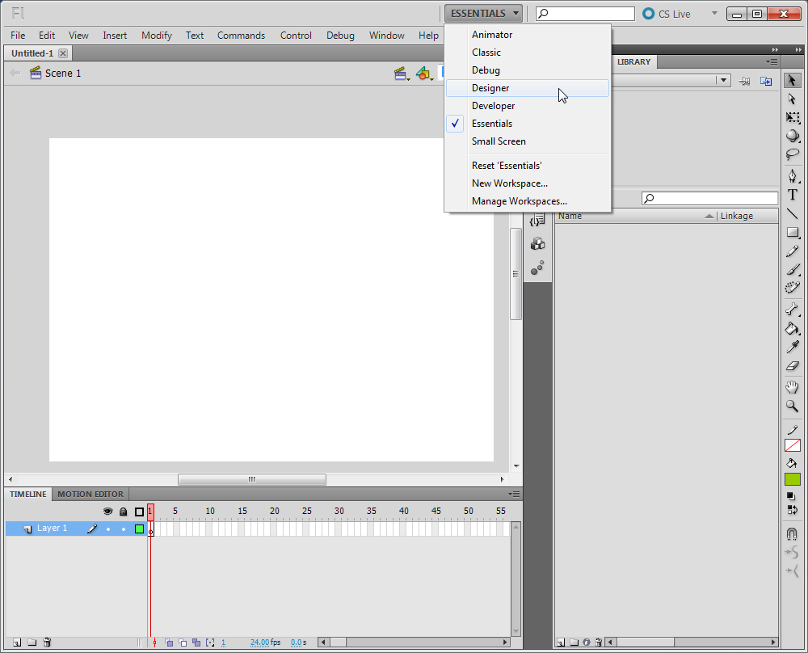808x653 pixels.
Task: Select the Brush tool
Action: click(792, 270)
